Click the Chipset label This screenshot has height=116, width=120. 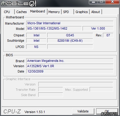19,35
